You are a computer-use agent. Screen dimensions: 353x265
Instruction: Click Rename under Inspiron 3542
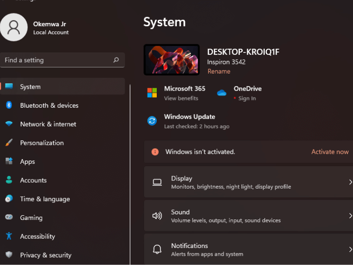pyautogui.click(x=219, y=71)
